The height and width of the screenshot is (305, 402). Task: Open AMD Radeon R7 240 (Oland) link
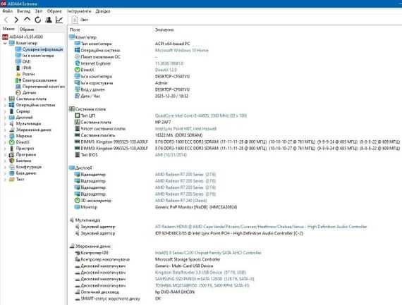181,201
